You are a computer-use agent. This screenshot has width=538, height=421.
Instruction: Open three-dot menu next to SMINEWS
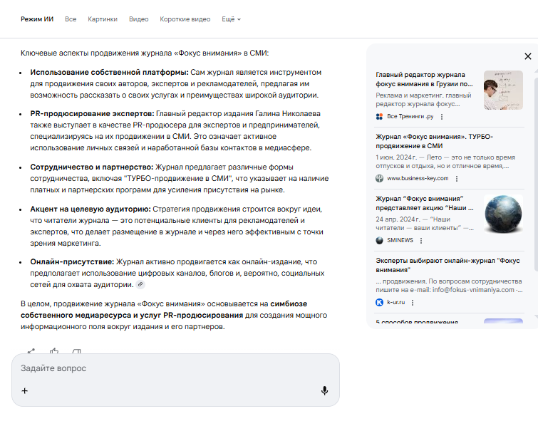click(422, 240)
